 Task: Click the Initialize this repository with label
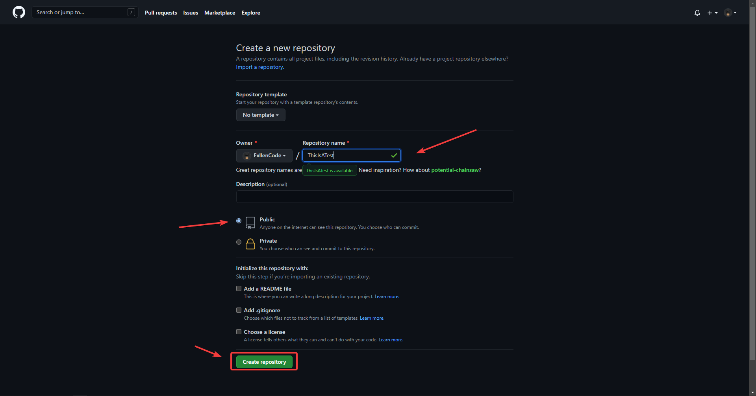pyautogui.click(x=272, y=268)
